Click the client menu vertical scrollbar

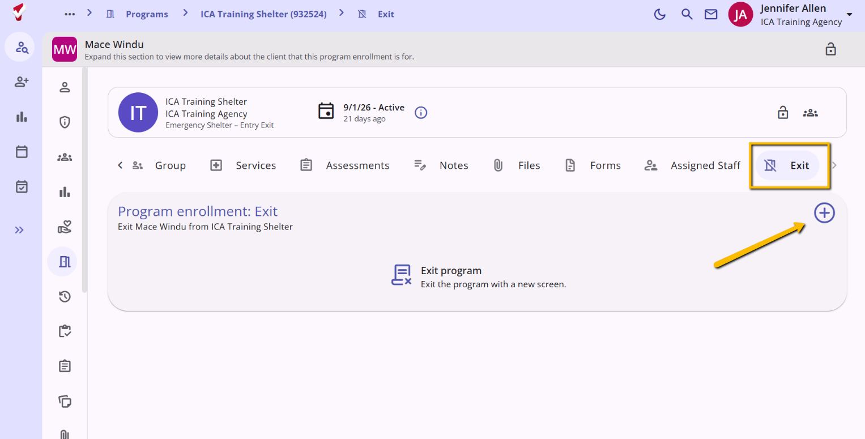(x=85, y=180)
